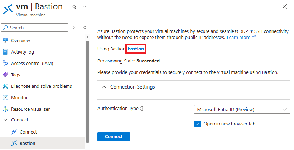
Task: Click the Connect group label
Action: 19,120
